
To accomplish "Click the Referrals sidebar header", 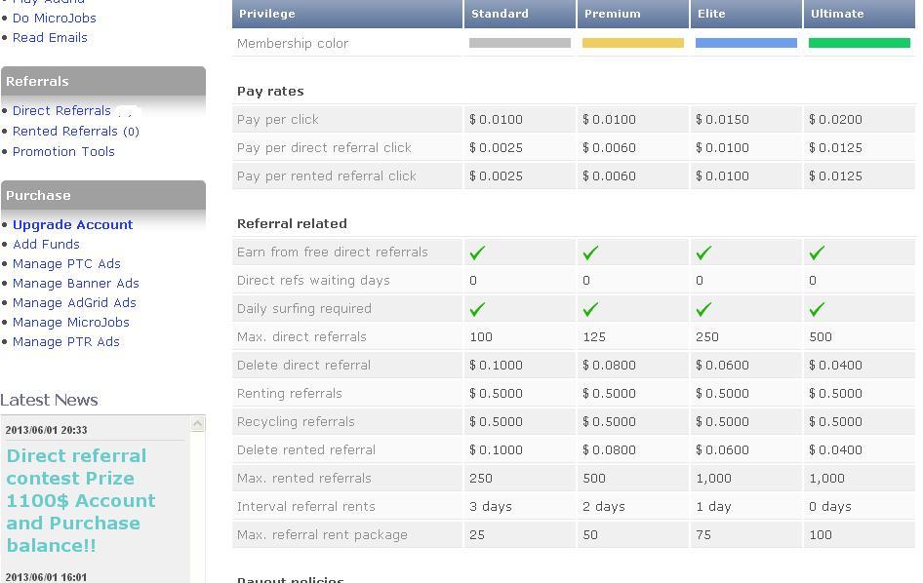I will 103,81.
